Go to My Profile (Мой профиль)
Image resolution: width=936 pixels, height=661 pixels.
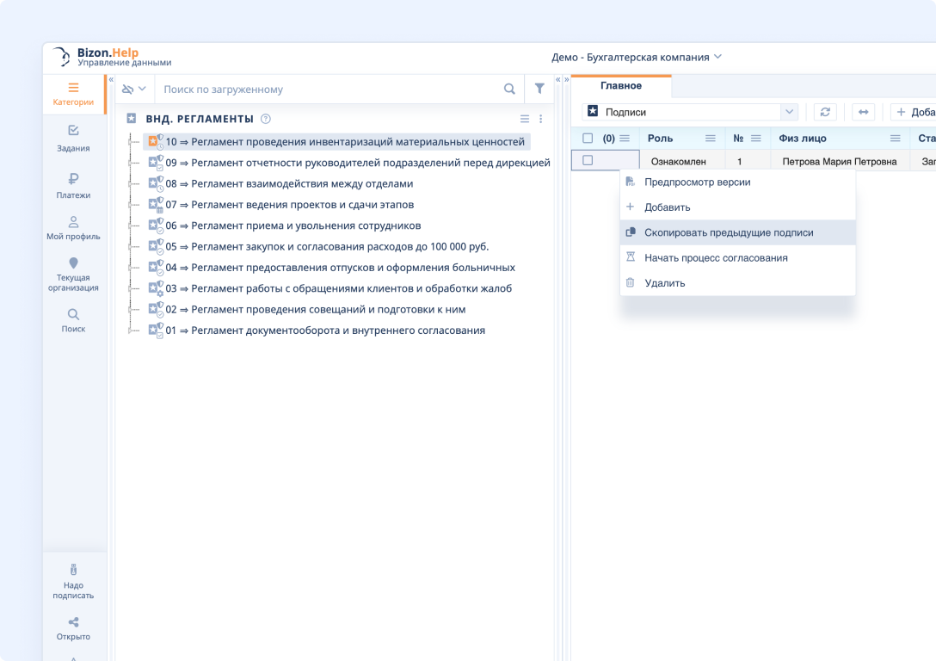click(x=73, y=227)
